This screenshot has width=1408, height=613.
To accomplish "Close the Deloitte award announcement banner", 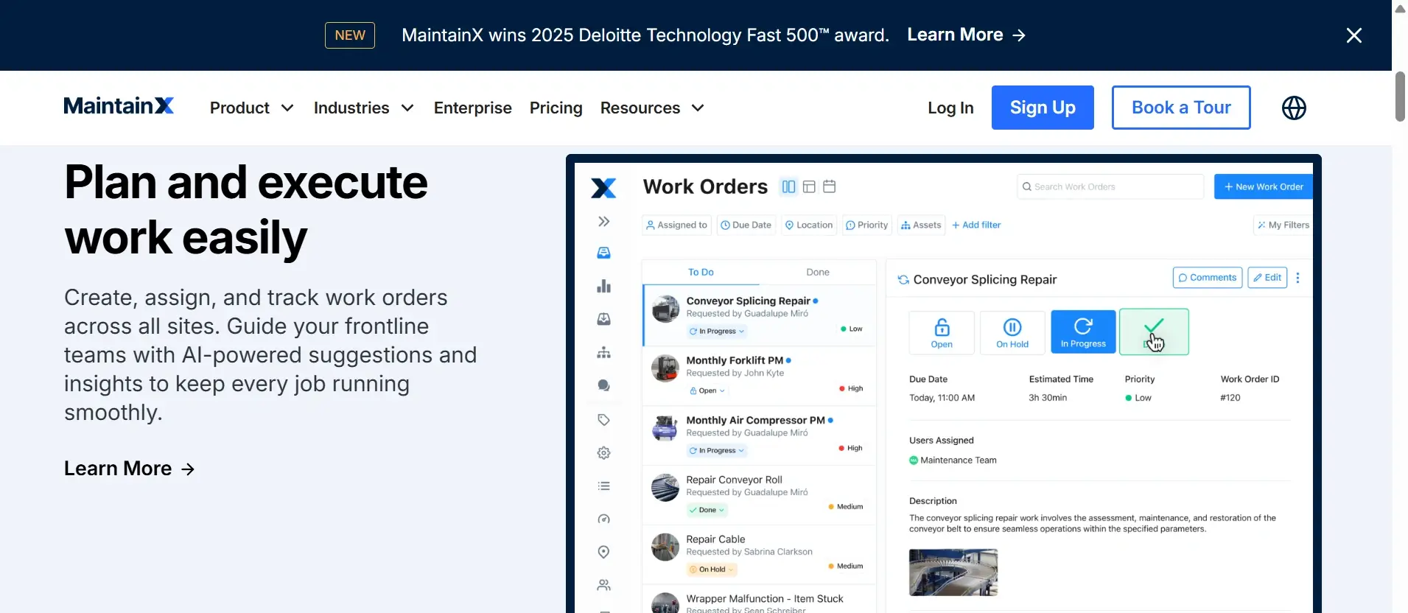I will [x=1353, y=35].
